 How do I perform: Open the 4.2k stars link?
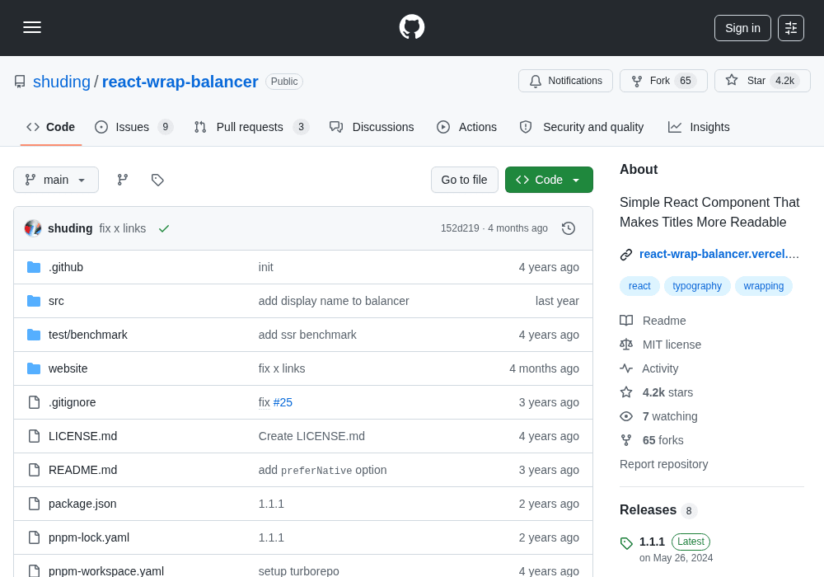[667, 392]
